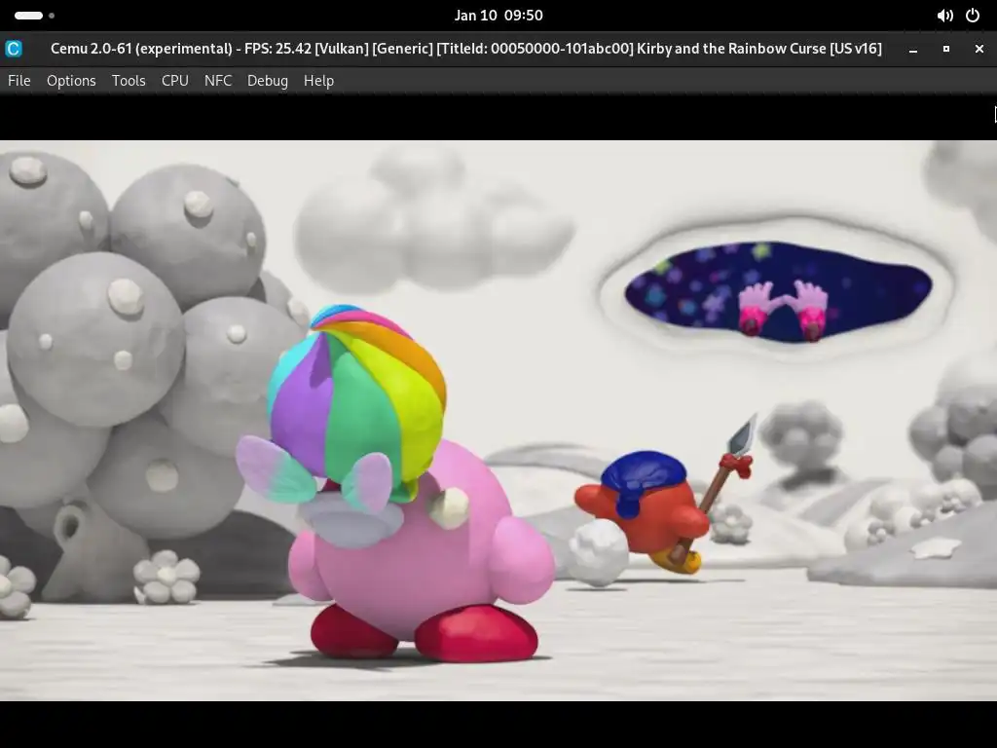Open the Tools menu
The image size is (997, 748).
(129, 81)
